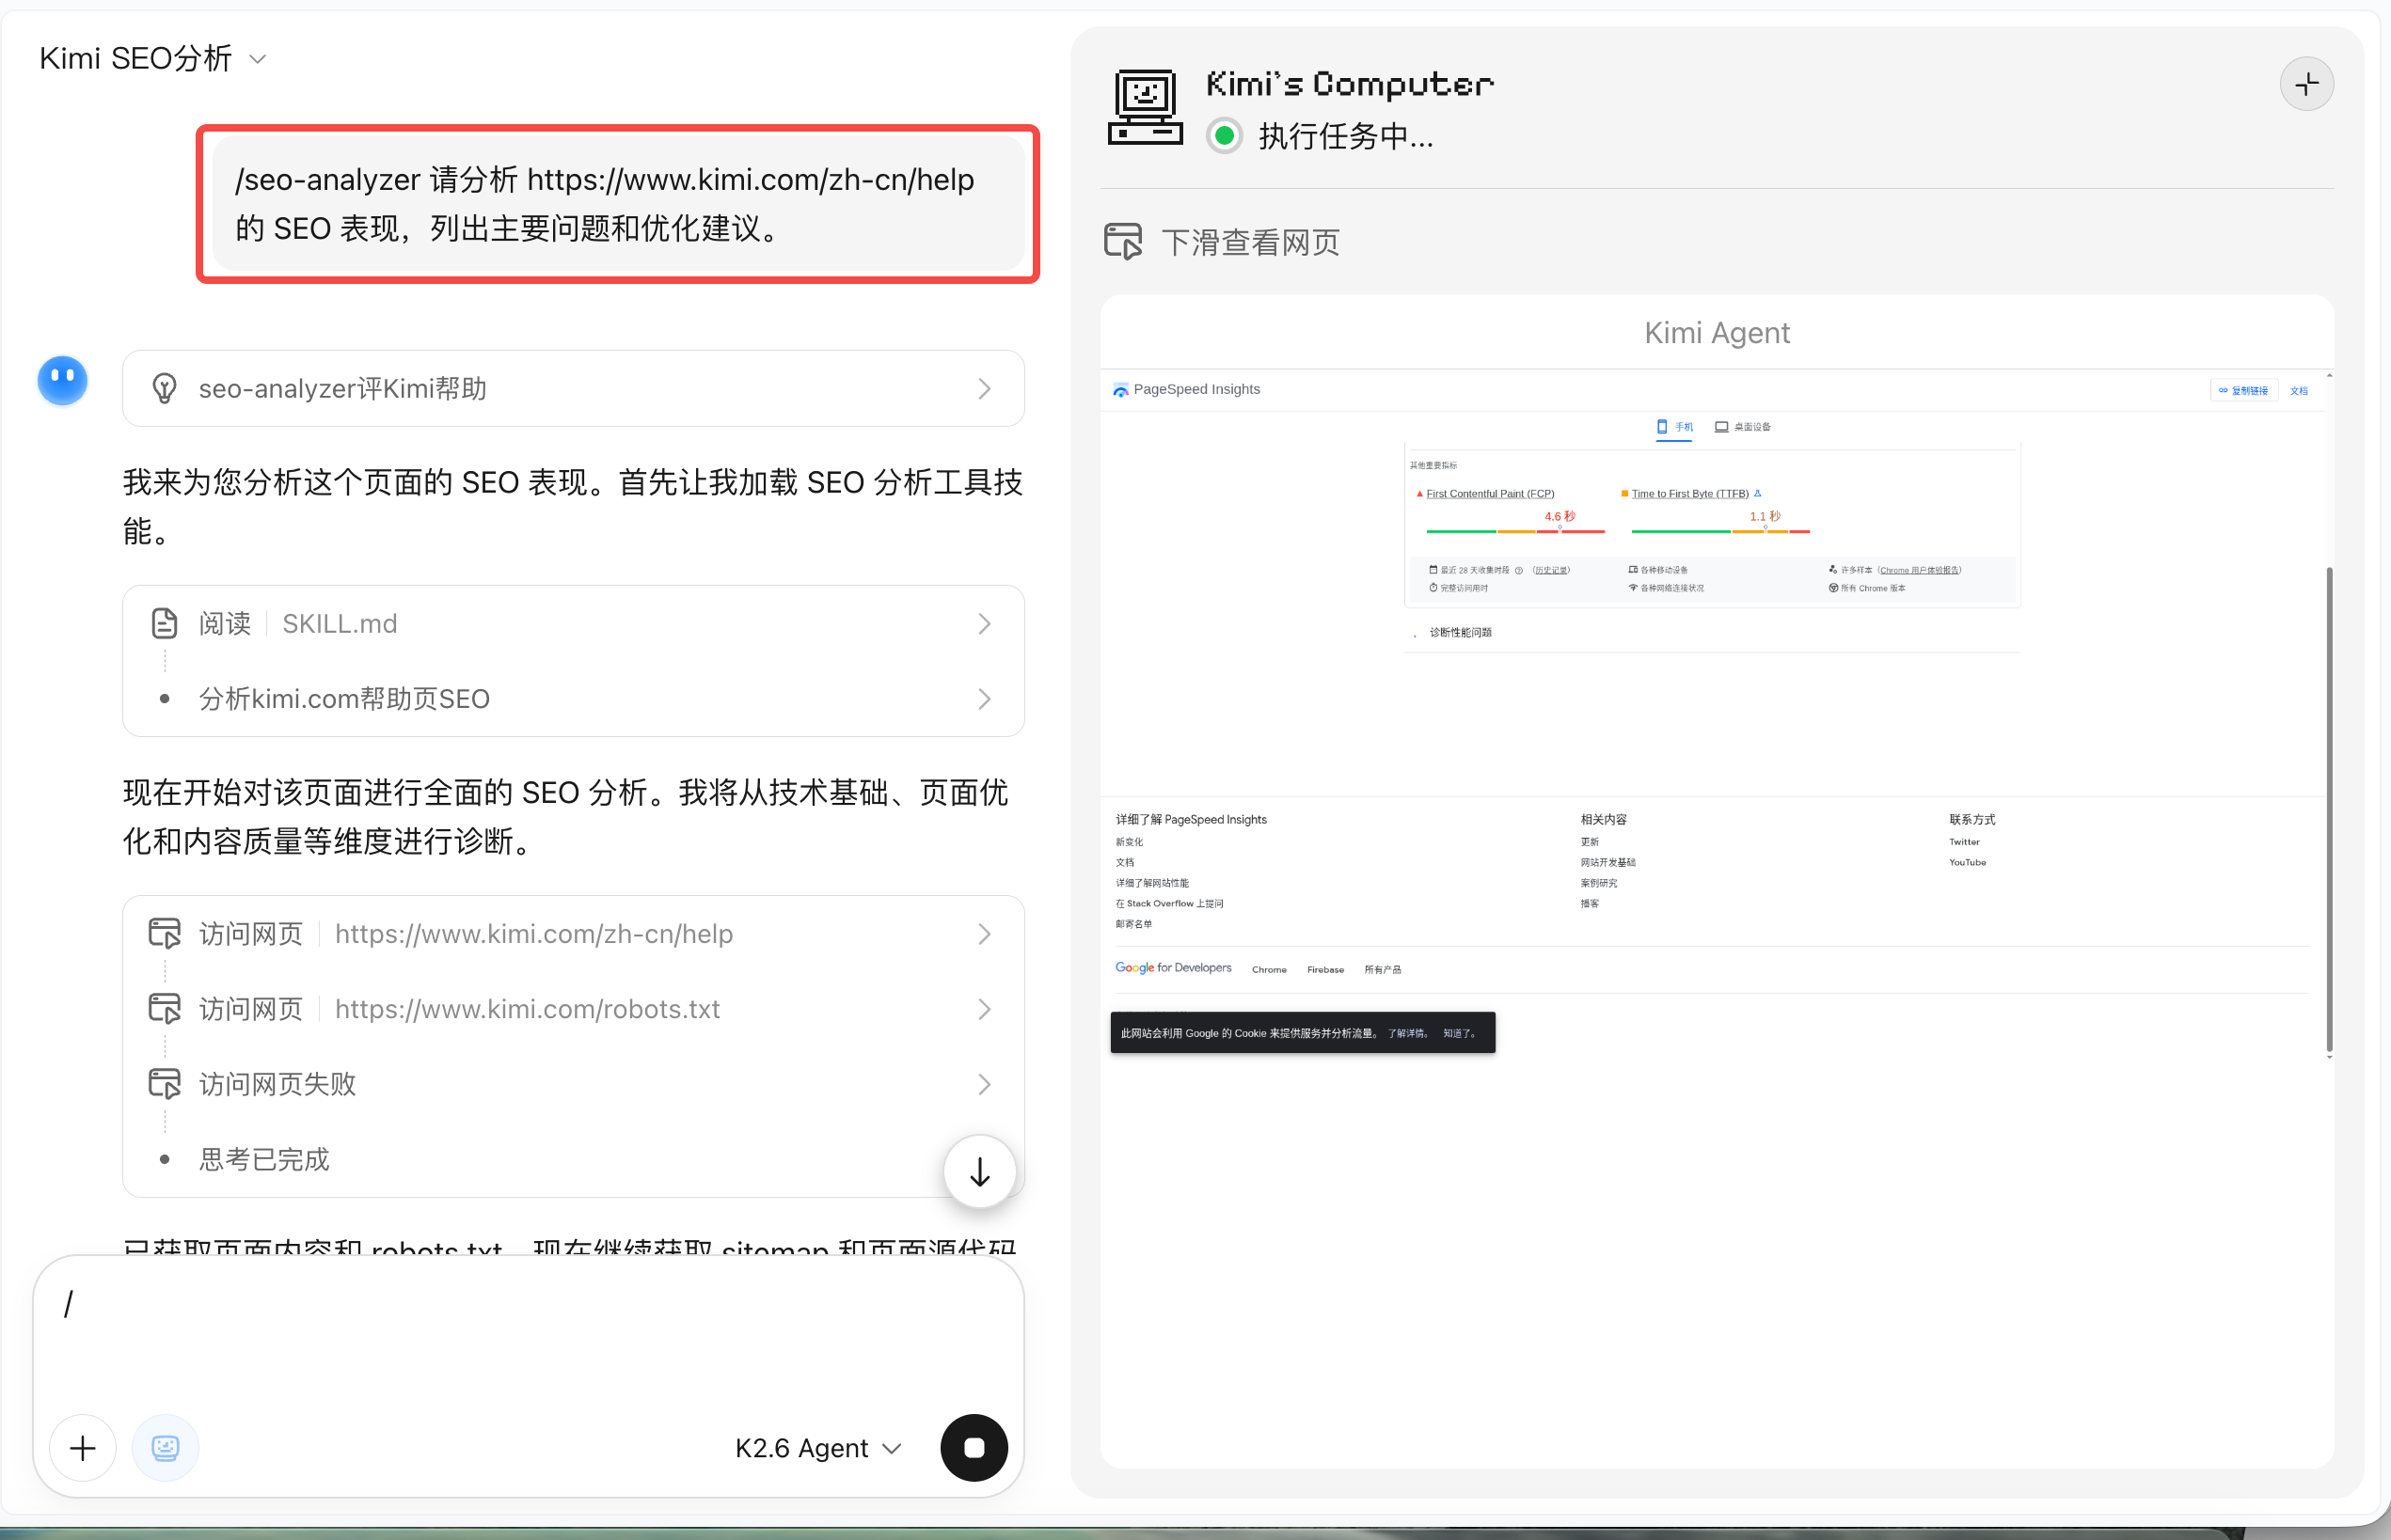Click the collapse button at Kimi's Computer top right
The width and height of the screenshot is (2391, 1540).
pyautogui.click(x=2307, y=84)
